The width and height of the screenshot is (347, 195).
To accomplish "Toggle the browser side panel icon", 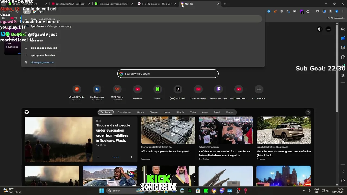I will click(324, 11).
